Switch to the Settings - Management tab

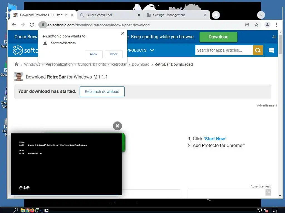click(x=176, y=15)
